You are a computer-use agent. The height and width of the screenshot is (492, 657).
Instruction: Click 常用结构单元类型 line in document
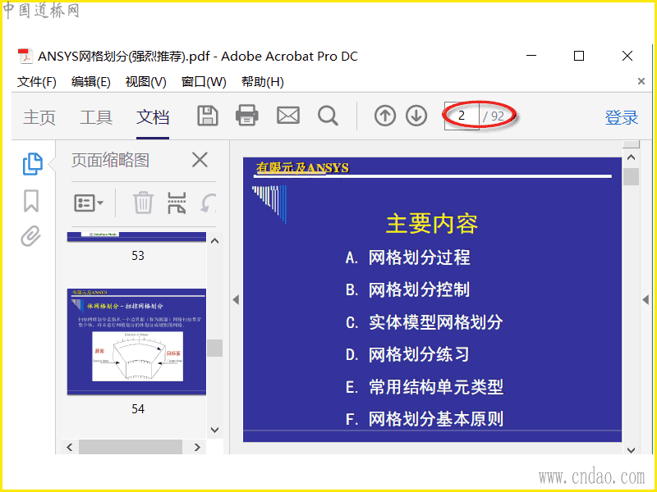coord(436,387)
